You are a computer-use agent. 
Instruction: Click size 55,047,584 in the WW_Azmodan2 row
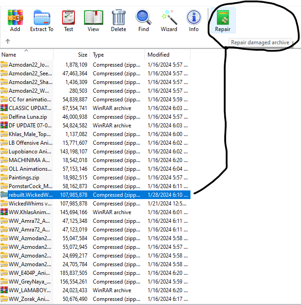pos(75,238)
